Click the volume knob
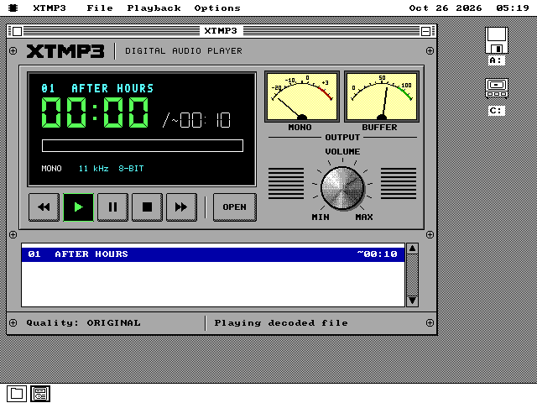The image size is (537, 403). [342, 188]
